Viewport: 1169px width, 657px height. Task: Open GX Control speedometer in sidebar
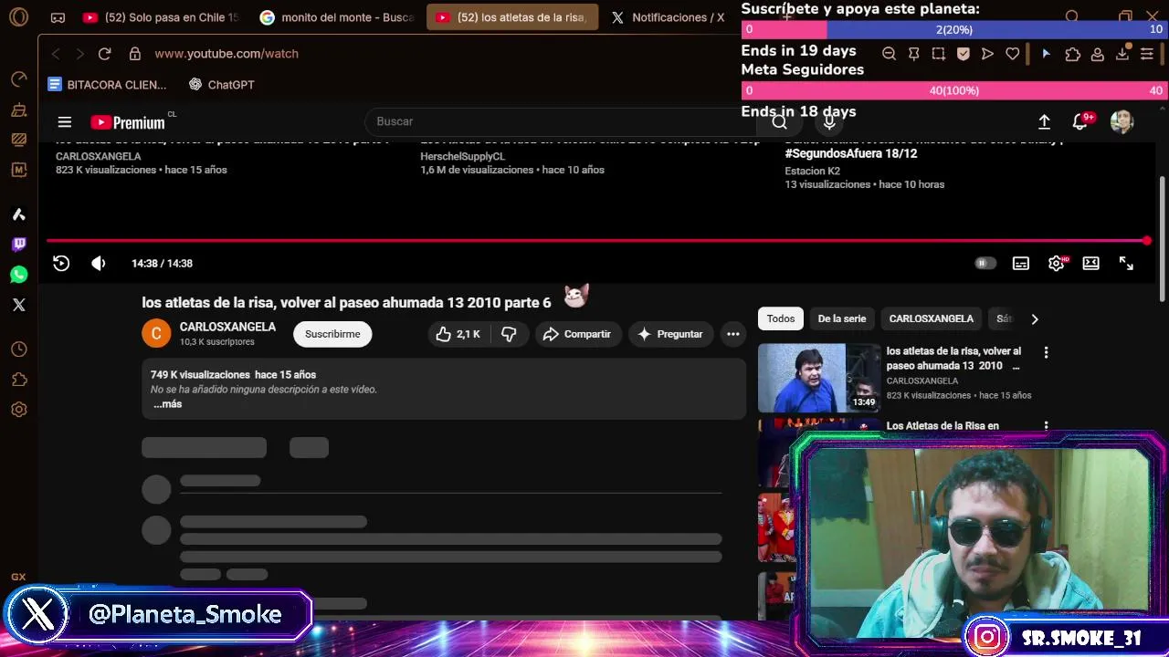pyautogui.click(x=18, y=79)
